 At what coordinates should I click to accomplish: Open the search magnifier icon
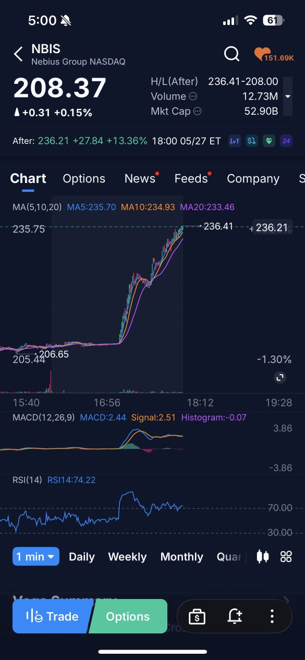[x=231, y=54]
